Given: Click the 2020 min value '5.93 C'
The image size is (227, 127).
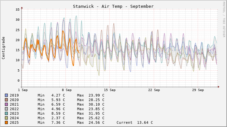Looking at the screenshot, I should pyautogui.click(x=58, y=100).
